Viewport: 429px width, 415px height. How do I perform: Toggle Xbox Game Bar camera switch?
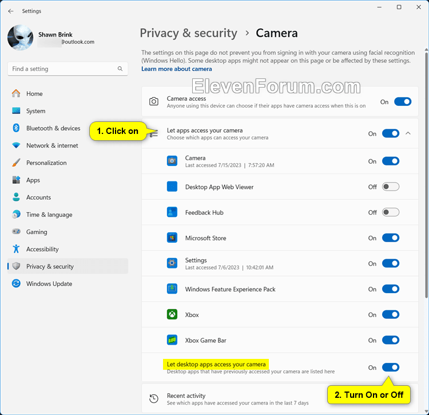click(391, 340)
